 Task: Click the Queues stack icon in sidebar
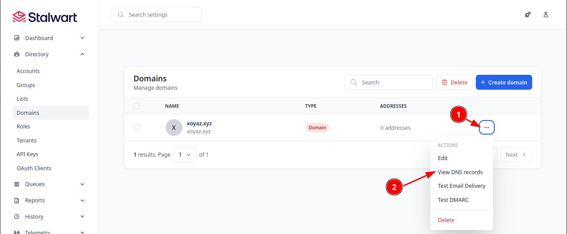17,184
